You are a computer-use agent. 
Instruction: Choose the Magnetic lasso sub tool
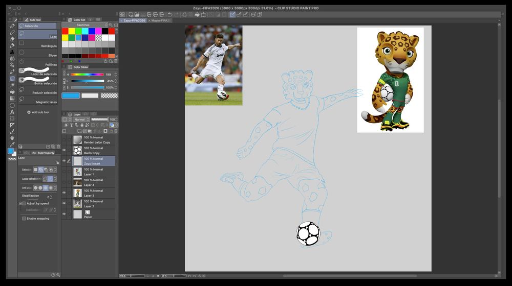[x=37, y=100]
